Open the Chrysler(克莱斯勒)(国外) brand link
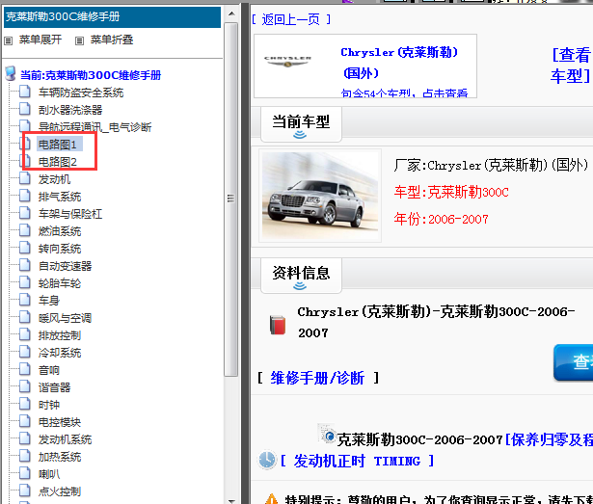This screenshot has height=504, width=593. click(x=399, y=63)
